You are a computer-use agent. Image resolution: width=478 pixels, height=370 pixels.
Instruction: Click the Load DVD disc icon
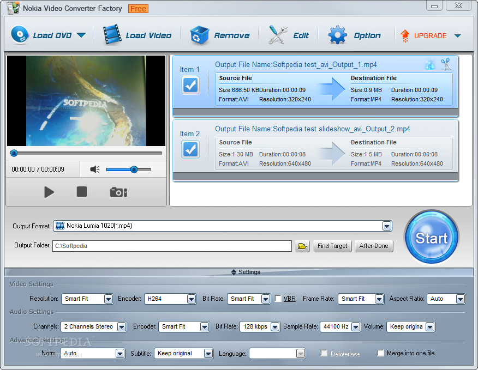(20, 35)
